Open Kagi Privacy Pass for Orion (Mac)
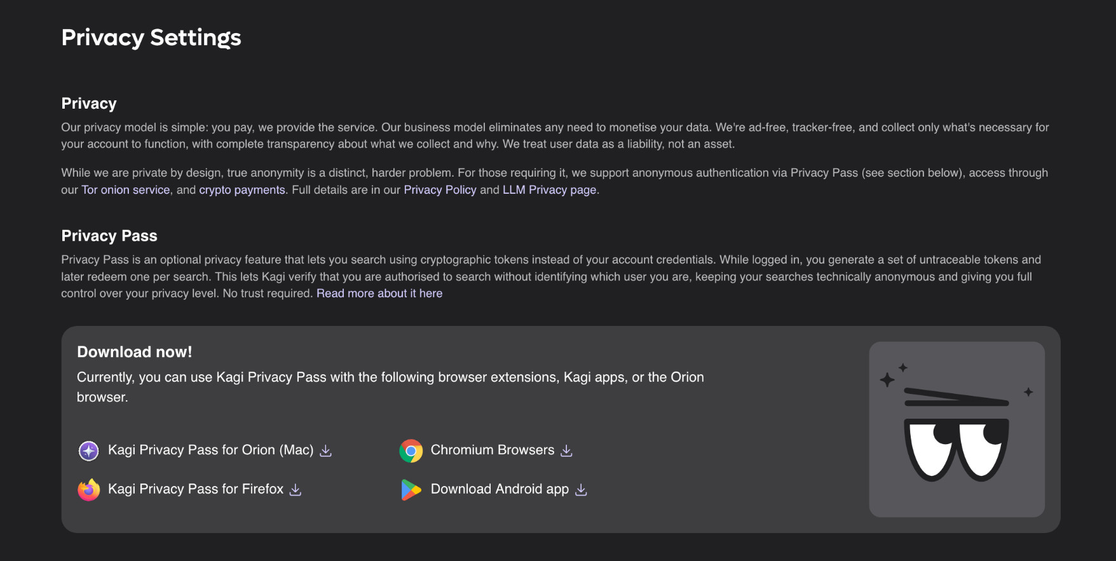 coord(211,450)
